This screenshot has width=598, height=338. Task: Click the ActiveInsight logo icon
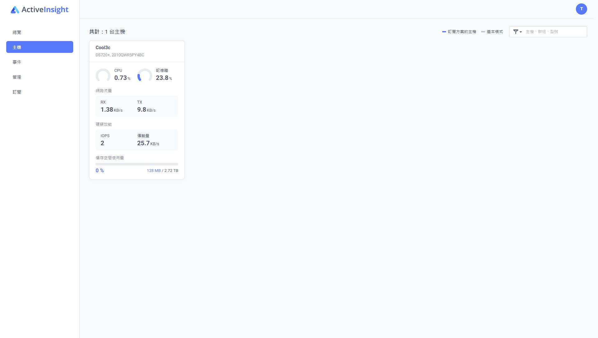click(15, 10)
